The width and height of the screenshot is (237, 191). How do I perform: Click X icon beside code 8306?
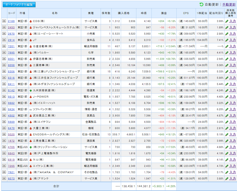coord(4,71)
